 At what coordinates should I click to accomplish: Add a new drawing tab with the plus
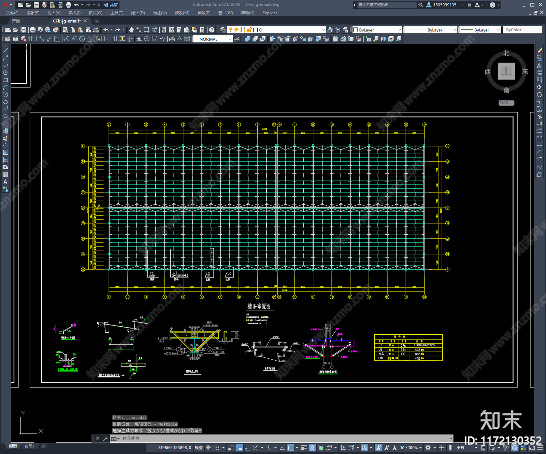[x=97, y=21]
